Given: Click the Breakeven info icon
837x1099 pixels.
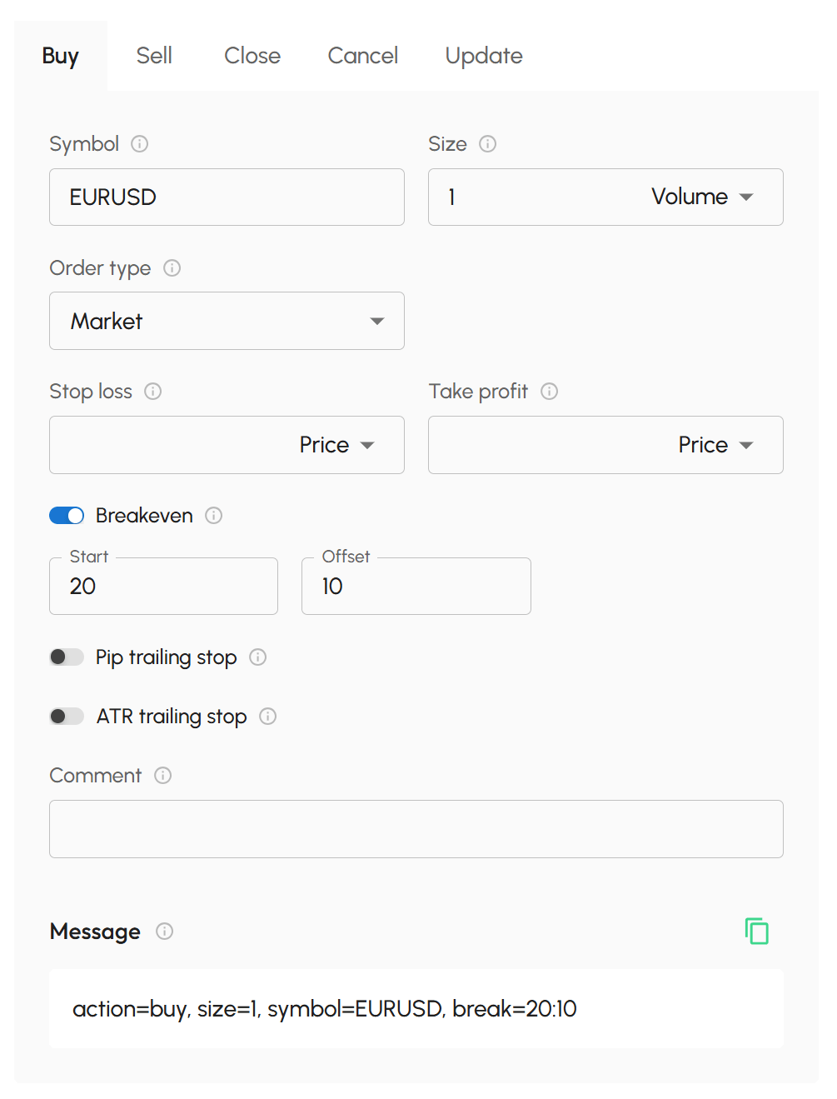Looking at the screenshot, I should [214, 516].
